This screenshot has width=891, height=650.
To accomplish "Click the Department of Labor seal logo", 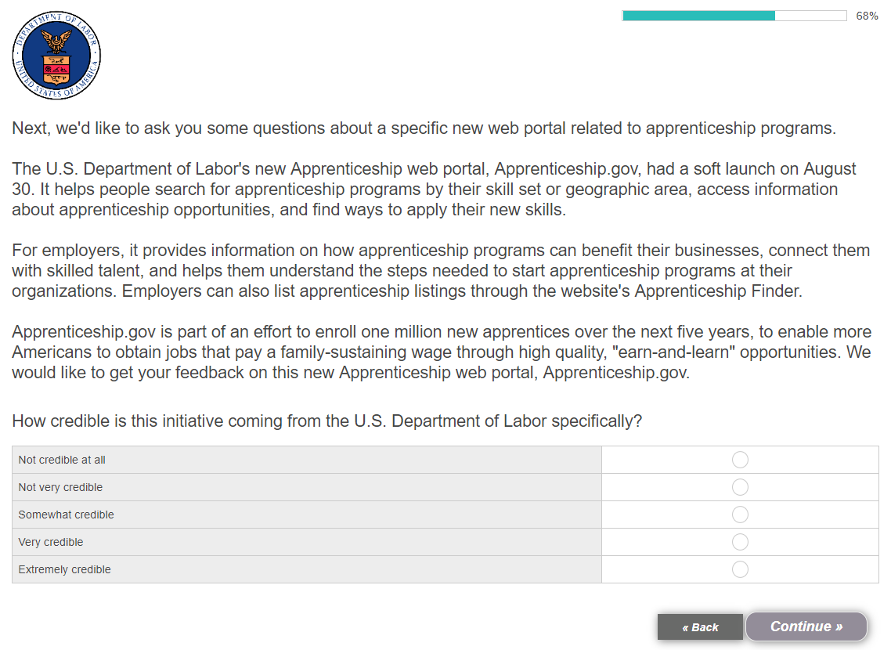I will pyautogui.click(x=56, y=56).
